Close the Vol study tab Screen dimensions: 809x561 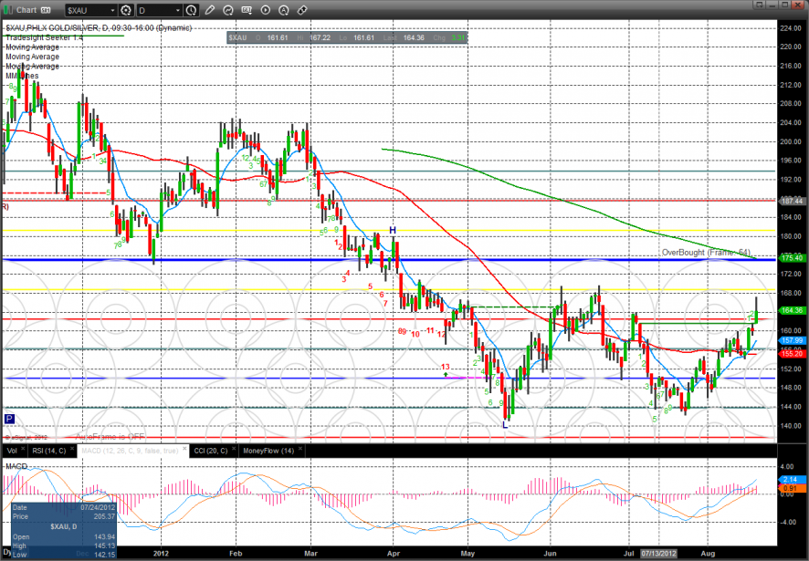tap(23, 449)
